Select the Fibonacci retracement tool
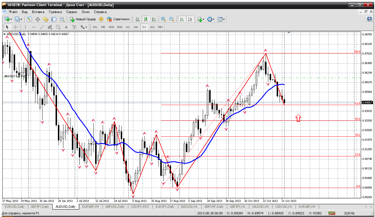The height and width of the screenshot is (217, 375). point(58,27)
